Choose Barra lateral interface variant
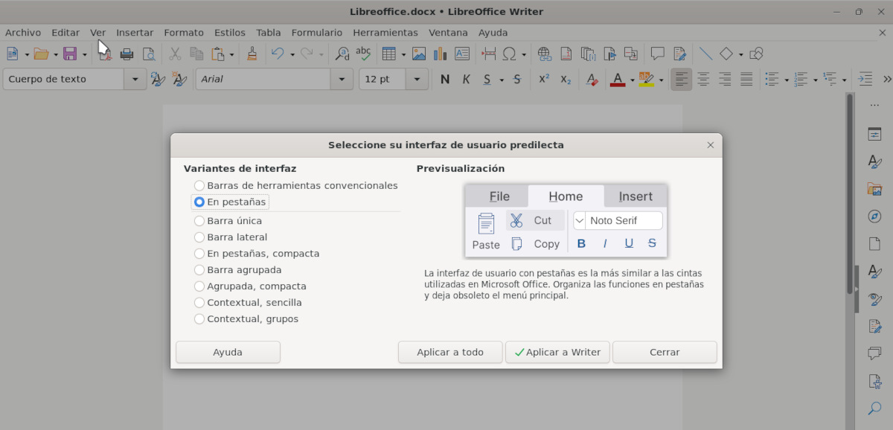The width and height of the screenshot is (893, 430). (x=231, y=237)
